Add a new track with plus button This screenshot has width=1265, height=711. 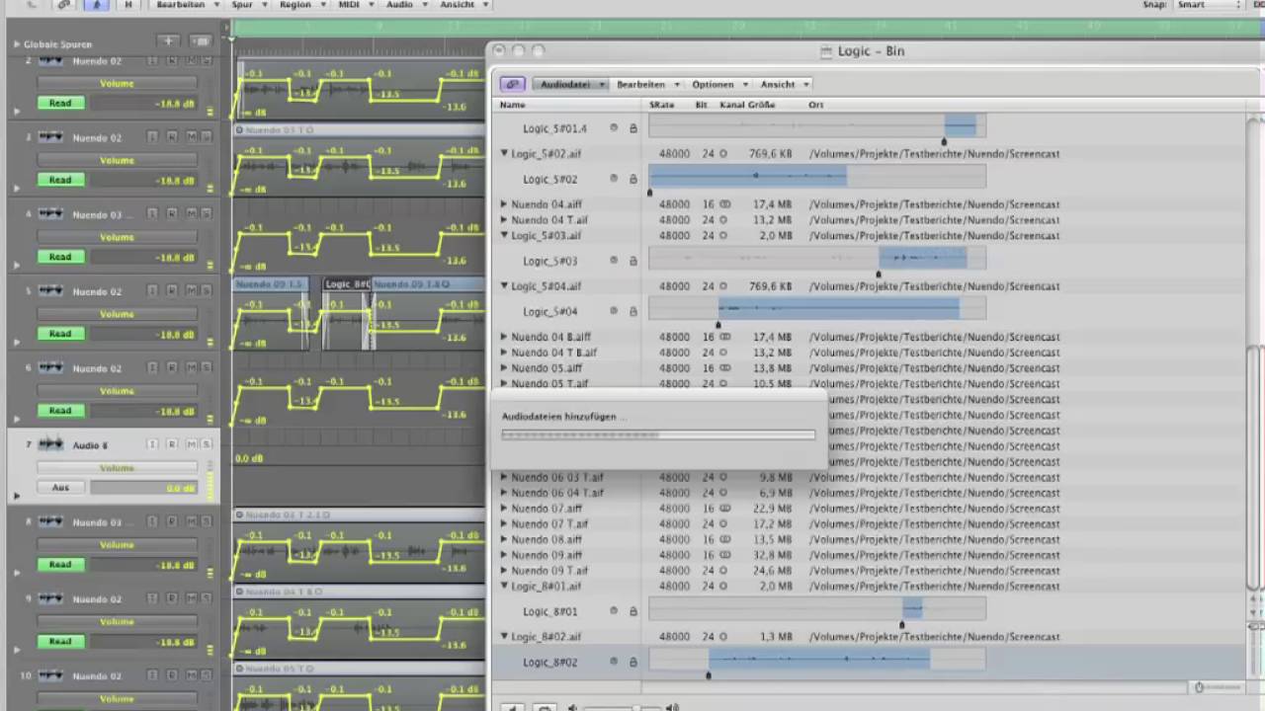click(169, 41)
